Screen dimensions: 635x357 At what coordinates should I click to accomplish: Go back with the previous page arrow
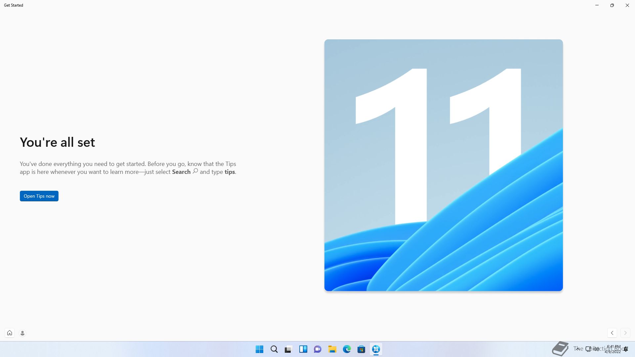click(x=612, y=333)
